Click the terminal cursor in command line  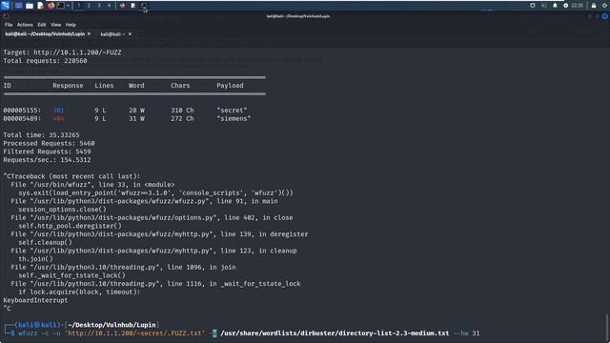214,333
